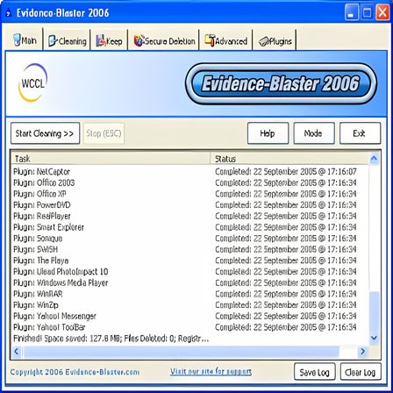The width and height of the screenshot is (393, 393).
Task: Exit the application via Exit button
Action: [x=360, y=133]
